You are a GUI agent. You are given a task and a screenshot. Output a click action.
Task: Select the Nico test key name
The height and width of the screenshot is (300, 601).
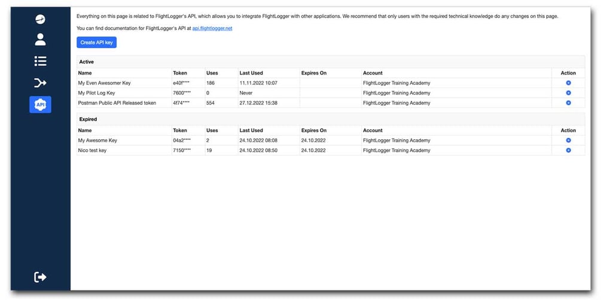click(92, 151)
